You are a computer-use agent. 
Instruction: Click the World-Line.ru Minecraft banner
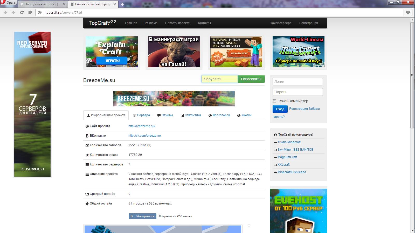point(299,52)
